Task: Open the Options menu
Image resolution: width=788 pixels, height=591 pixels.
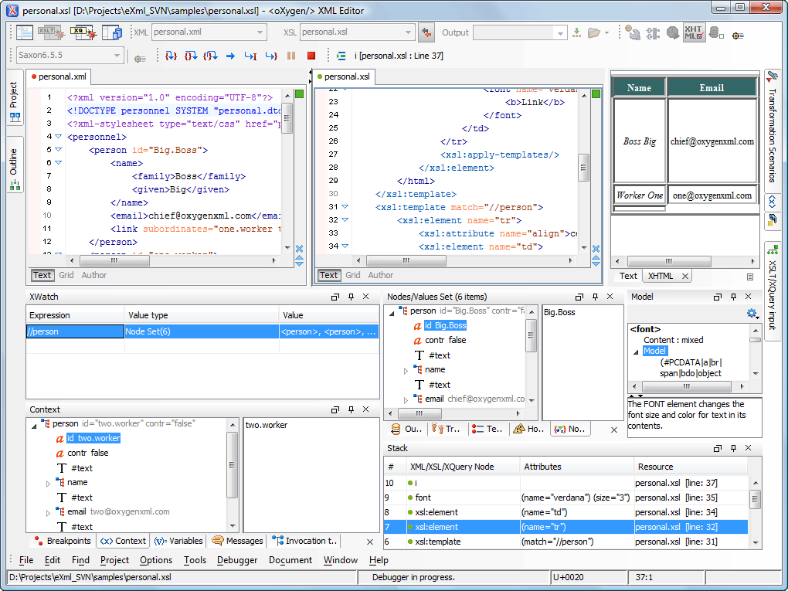Action: [x=156, y=560]
